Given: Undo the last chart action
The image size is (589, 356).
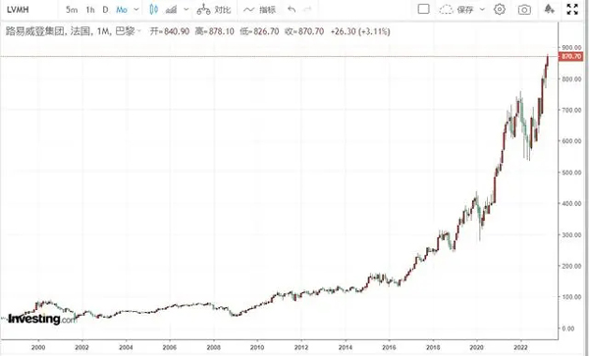Looking at the screenshot, I should pyautogui.click(x=292, y=10).
